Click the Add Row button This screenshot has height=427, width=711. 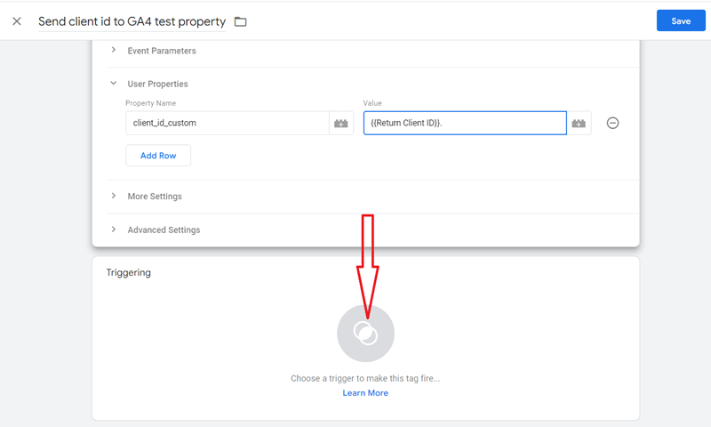[158, 156]
